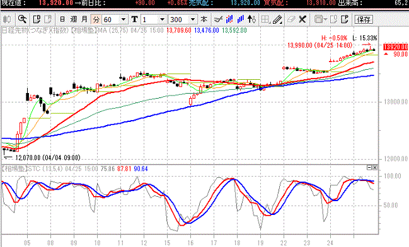This screenshot has width=409, height=247.
Task: Click the +0.65% change percentage
Action: point(177,3)
